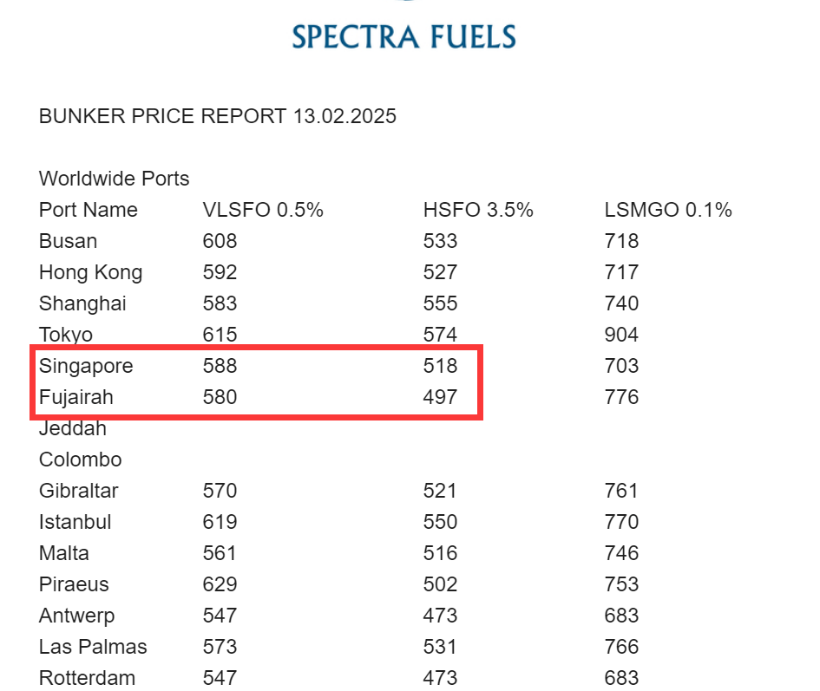
Task: Click the HSFO 3.5% column header
Action: [478, 210]
